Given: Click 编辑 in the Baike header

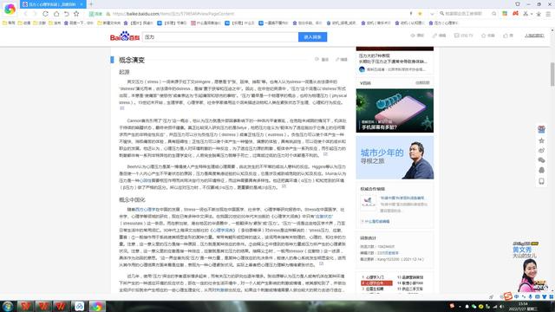Looking at the screenshot, I should pos(440,36).
